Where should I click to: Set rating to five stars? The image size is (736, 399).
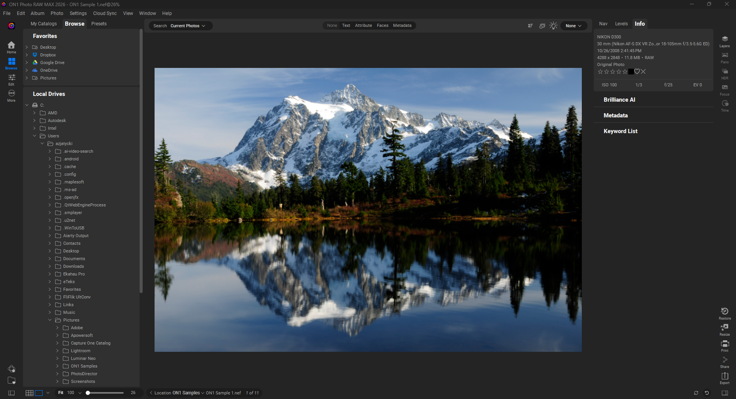[x=625, y=72]
